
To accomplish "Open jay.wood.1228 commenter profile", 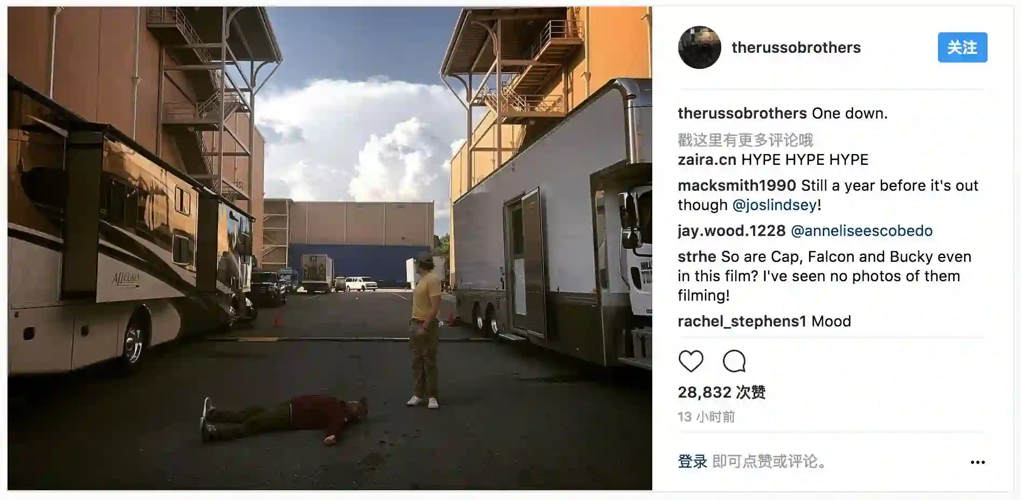I will [732, 231].
